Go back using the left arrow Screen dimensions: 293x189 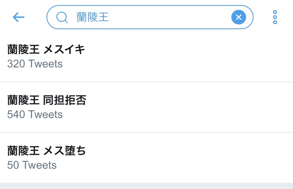(x=18, y=17)
